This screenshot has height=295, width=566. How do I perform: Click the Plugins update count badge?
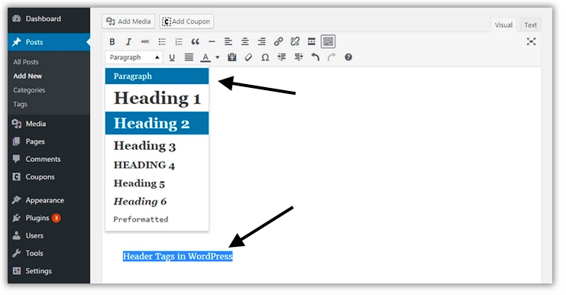(x=57, y=218)
